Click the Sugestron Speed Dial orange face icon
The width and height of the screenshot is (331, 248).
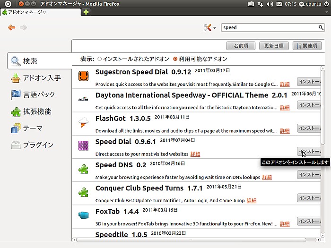[x=83, y=76]
